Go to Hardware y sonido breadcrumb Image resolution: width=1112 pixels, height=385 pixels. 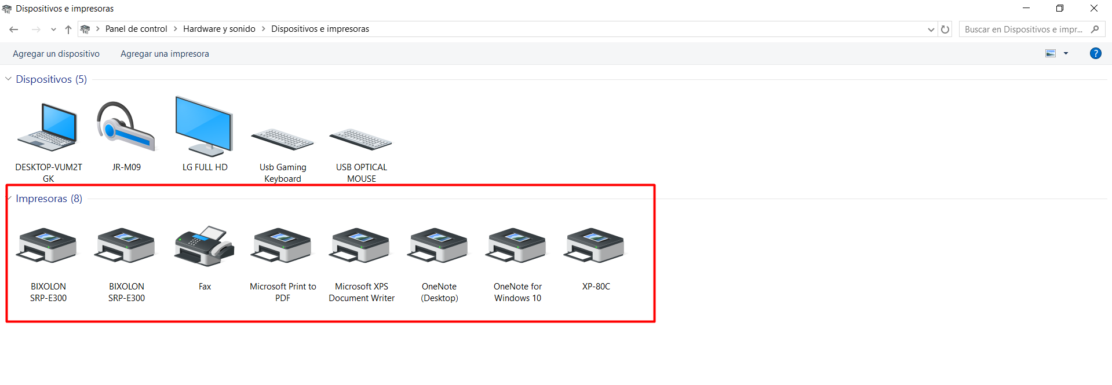[219, 29]
